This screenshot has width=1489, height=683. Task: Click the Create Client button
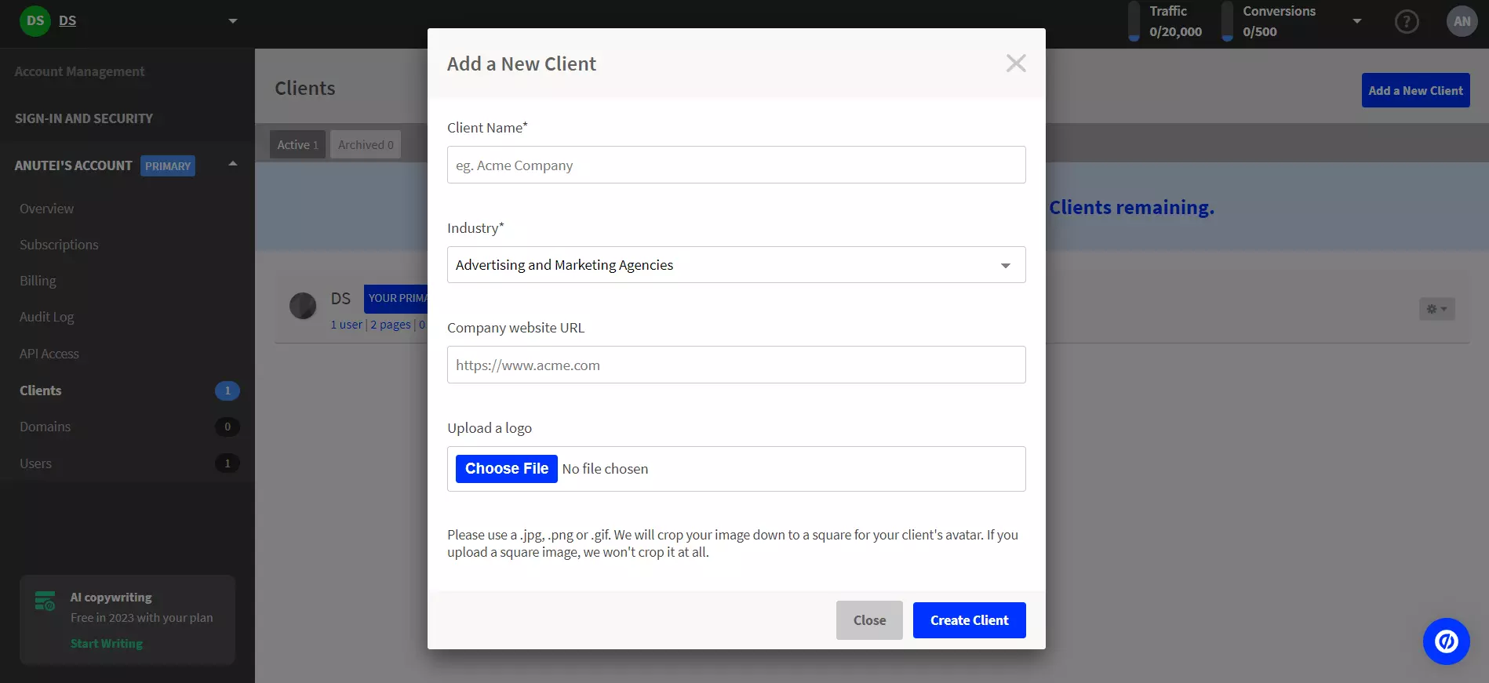point(969,620)
